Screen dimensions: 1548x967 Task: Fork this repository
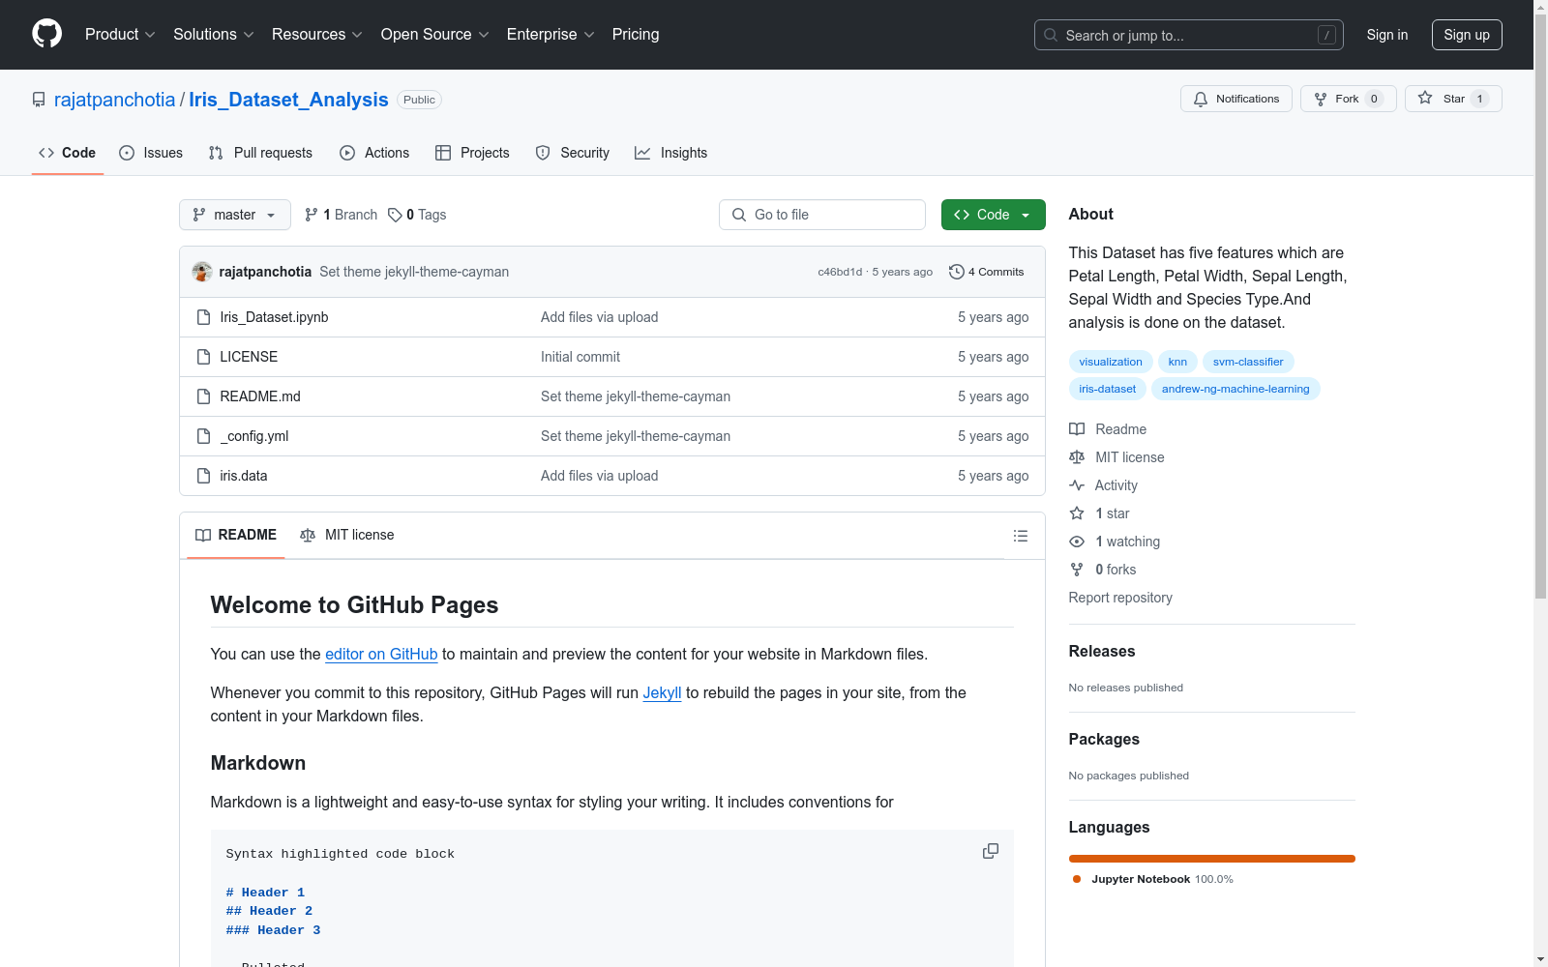(1349, 99)
